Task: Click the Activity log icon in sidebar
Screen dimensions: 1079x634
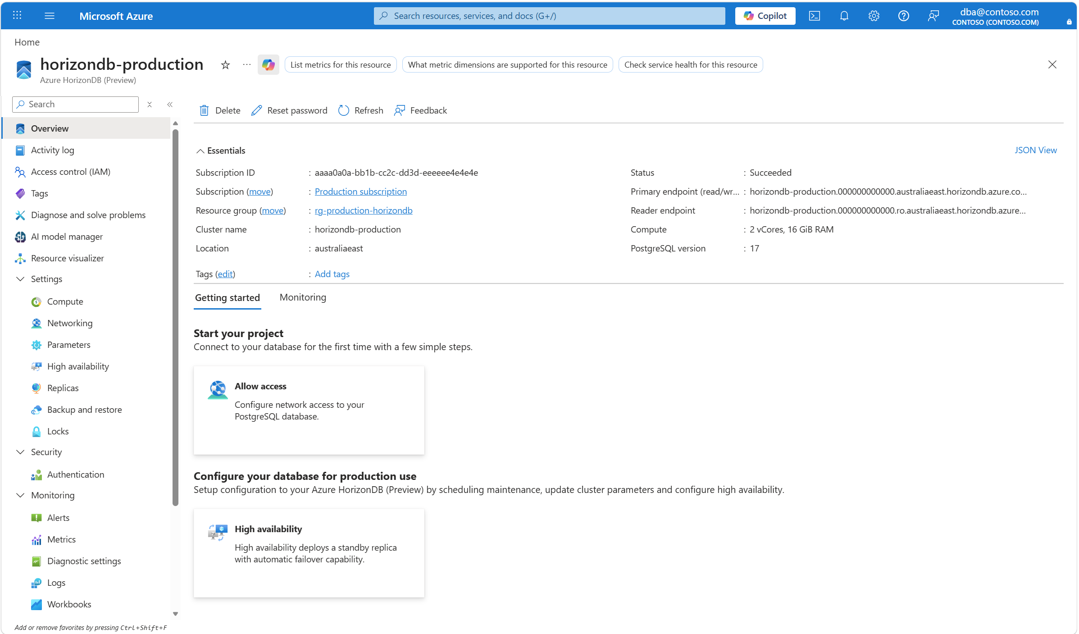Action: click(x=20, y=150)
